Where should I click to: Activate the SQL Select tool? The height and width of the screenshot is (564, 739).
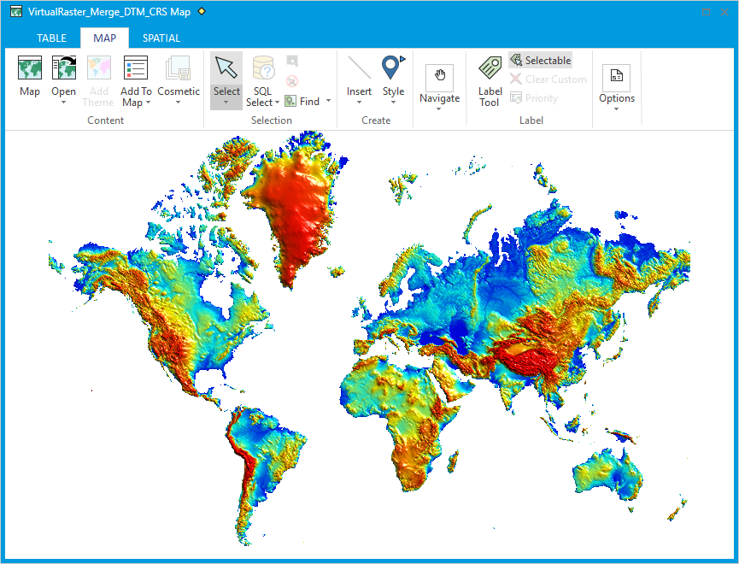262,77
